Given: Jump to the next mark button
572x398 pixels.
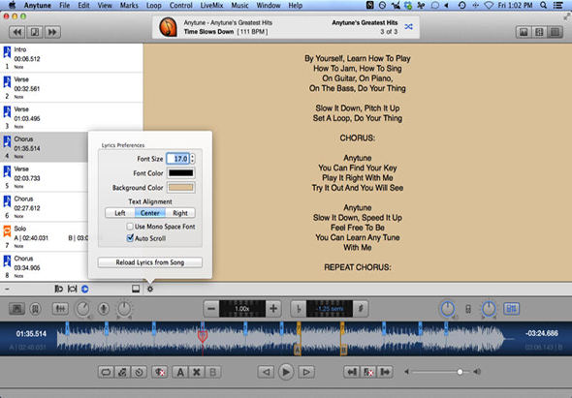Looking at the screenshot, I should tap(385, 372).
